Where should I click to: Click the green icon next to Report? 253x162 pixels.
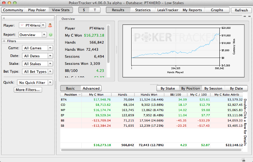click(51, 35)
